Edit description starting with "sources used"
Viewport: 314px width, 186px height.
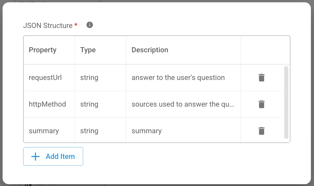click(183, 104)
